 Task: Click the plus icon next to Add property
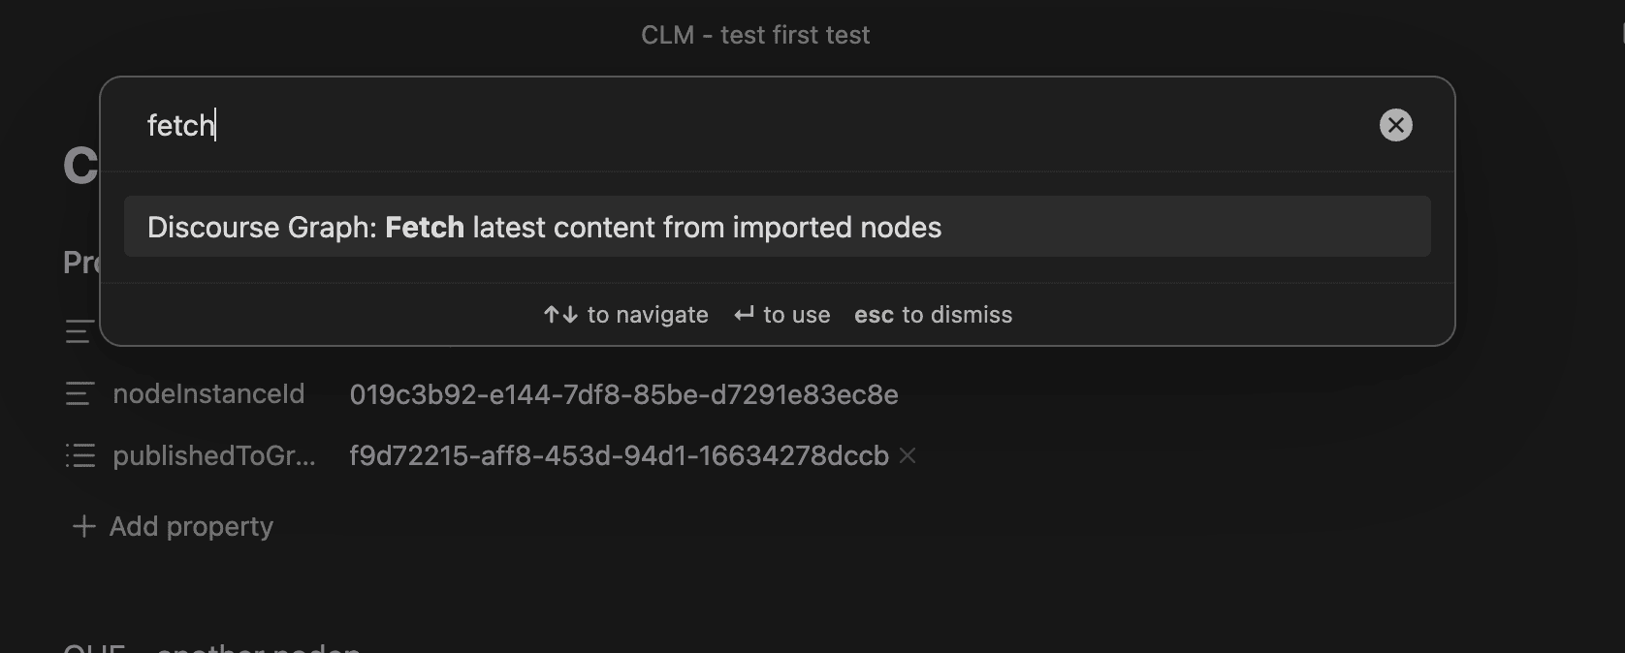[x=83, y=526]
